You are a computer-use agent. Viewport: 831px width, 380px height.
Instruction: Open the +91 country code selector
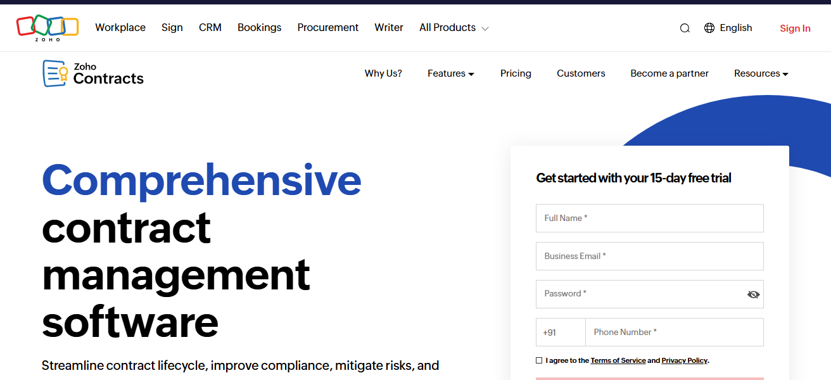coord(561,332)
